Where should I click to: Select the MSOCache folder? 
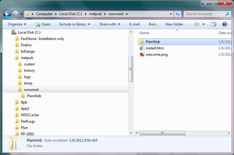click(30, 115)
